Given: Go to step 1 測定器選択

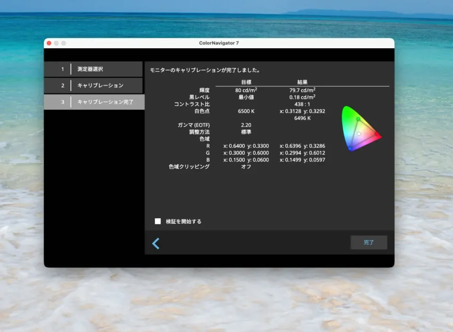Looking at the screenshot, I should tap(93, 69).
